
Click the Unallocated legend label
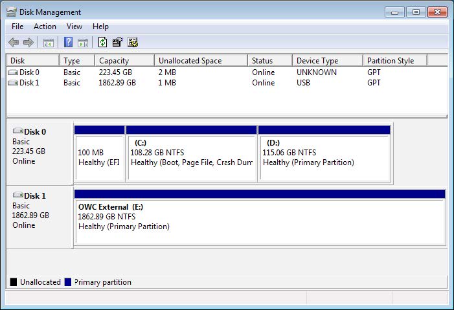coord(40,282)
